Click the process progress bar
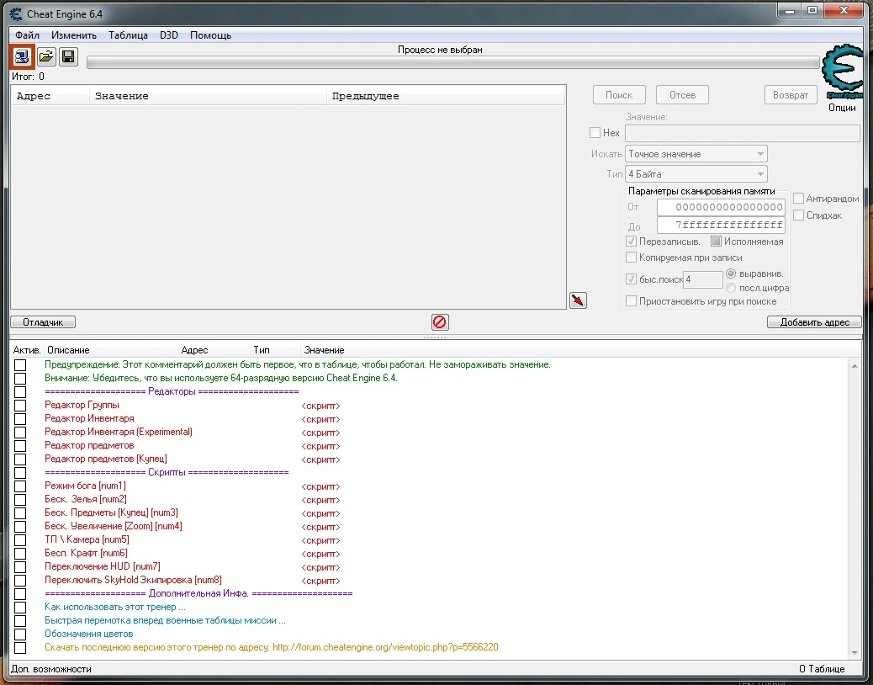873x685 pixels. (x=452, y=62)
